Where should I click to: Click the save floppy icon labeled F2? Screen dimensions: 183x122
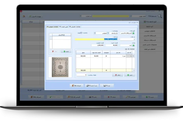pyautogui.click(x=106, y=86)
